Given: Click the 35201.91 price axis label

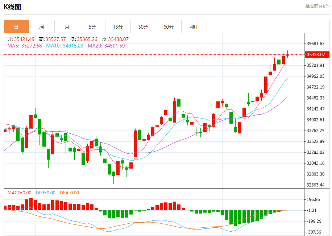Looking at the screenshot, I should [316, 65].
